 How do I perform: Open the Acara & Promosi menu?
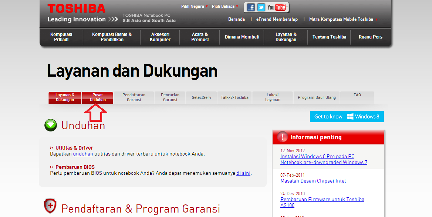pos(200,37)
